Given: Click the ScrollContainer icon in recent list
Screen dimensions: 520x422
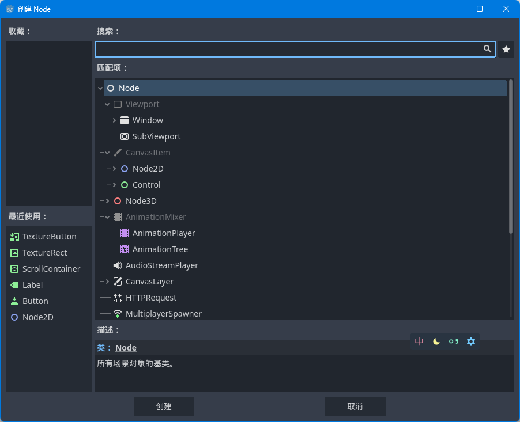Looking at the screenshot, I should point(14,269).
